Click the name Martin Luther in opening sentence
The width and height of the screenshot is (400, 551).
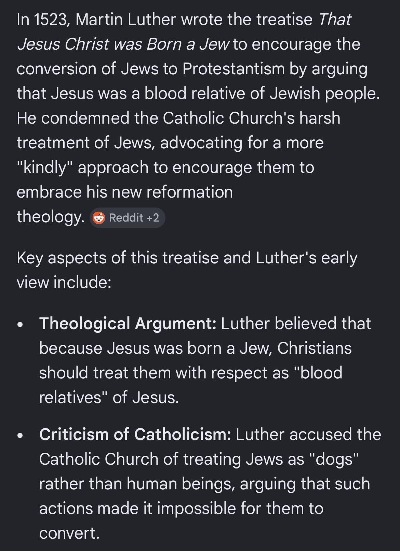click(x=126, y=20)
